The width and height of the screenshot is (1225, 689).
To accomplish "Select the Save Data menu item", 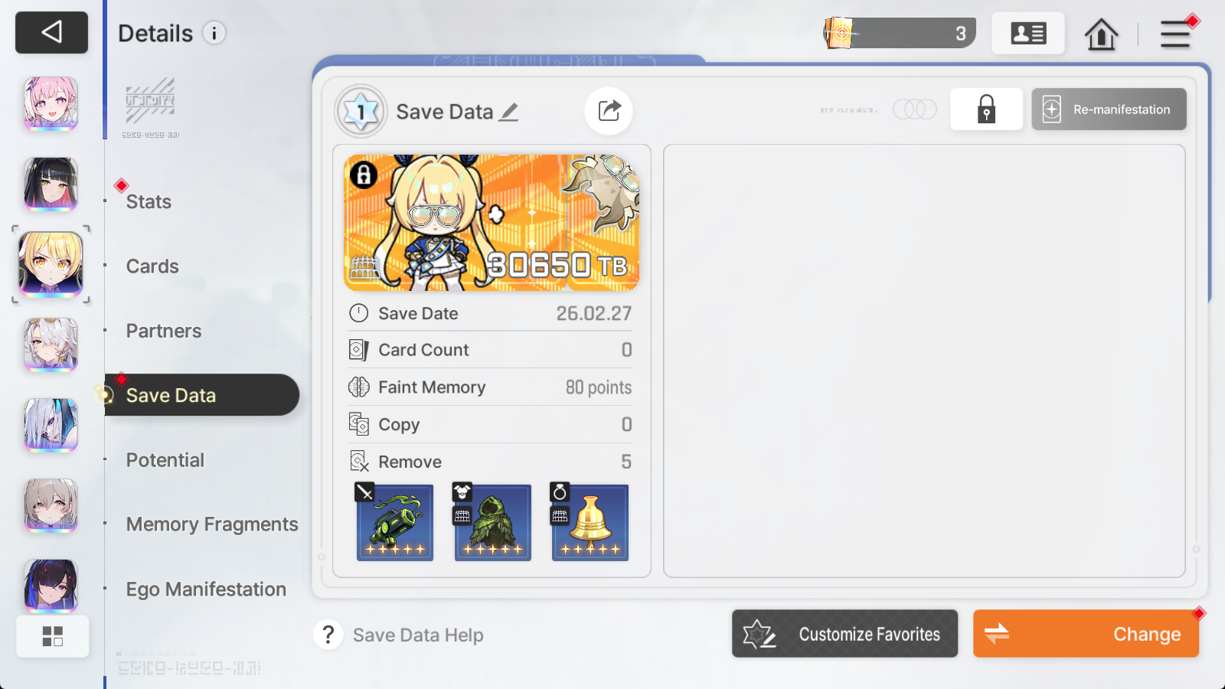I will click(x=202, y=395).
